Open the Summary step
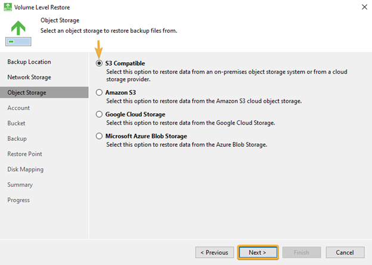The image size is (372, 265). coord(20,185)
